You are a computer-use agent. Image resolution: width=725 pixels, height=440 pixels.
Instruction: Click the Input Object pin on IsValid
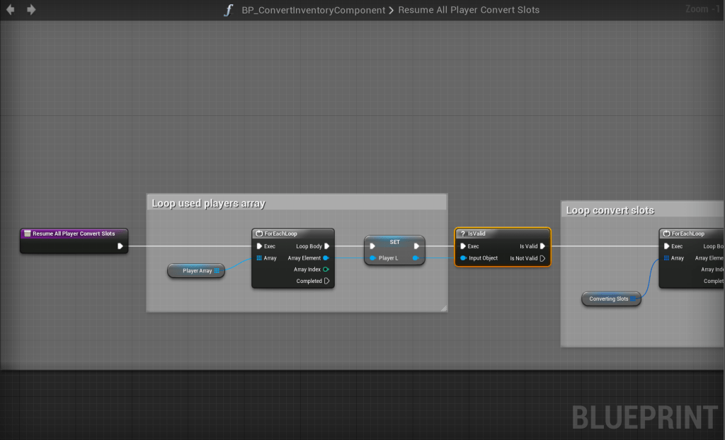[462, 258]
